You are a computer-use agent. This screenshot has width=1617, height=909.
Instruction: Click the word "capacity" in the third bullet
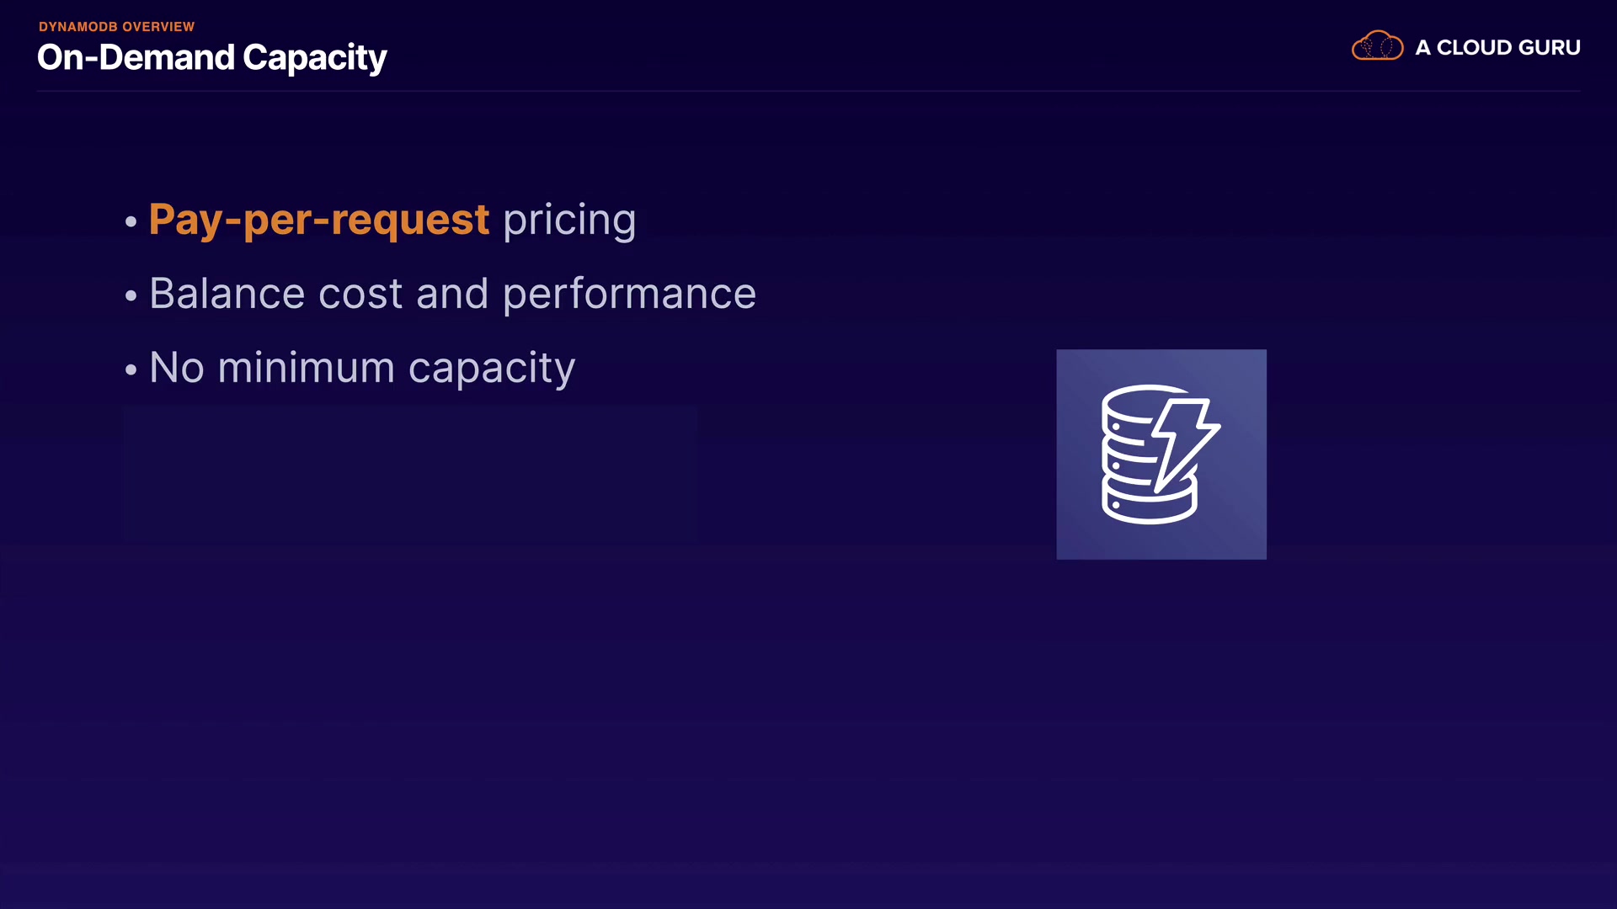(x=492, y=368)
